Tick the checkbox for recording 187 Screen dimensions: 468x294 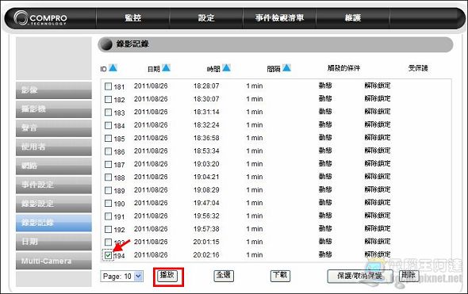(x=108, y=164)
